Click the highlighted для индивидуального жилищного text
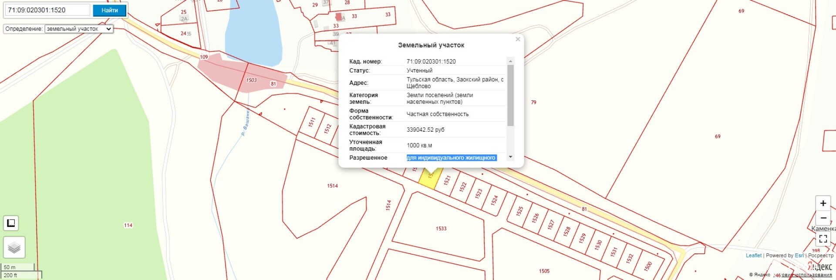This screenshot has height=280, width=836. point(451,158)
